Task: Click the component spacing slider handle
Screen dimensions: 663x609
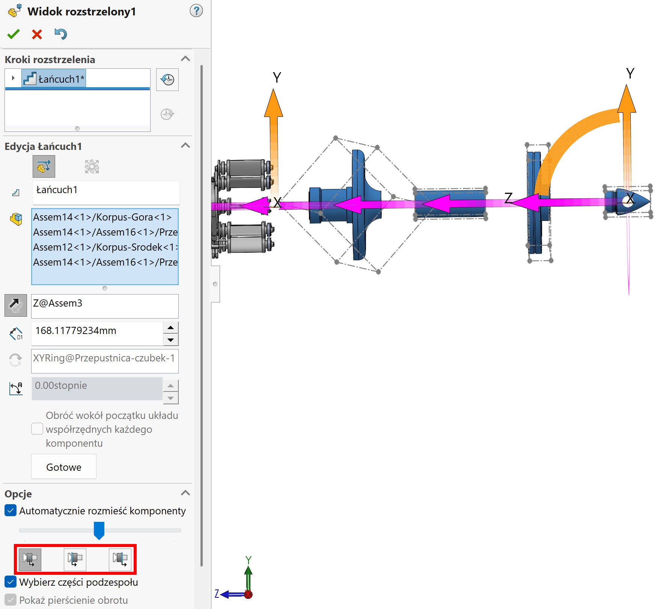Action: point(99,530)
